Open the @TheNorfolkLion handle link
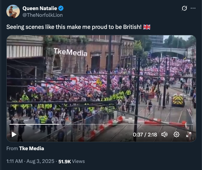202x170 pixels. point(42,15)
